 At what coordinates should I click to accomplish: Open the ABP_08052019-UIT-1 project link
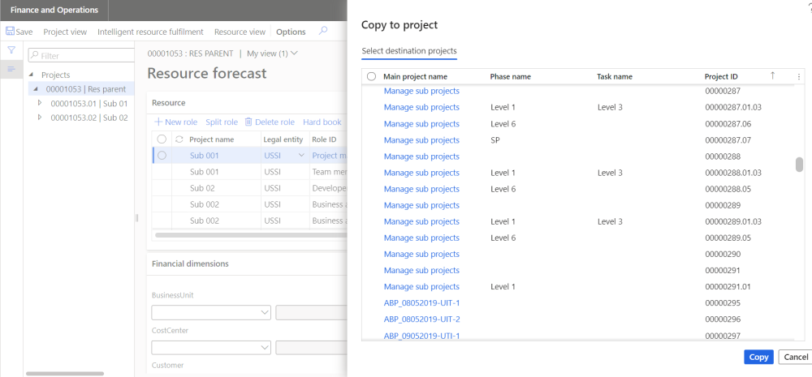(422, 302)
